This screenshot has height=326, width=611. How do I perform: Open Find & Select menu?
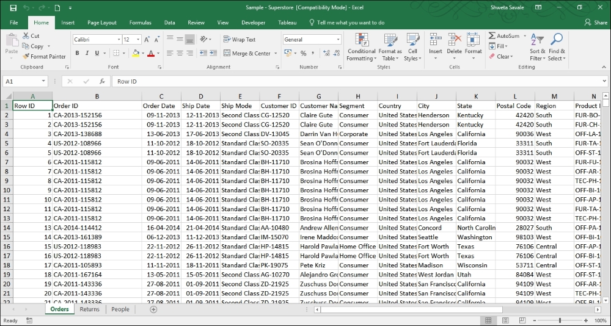click(x=557, y=47)
